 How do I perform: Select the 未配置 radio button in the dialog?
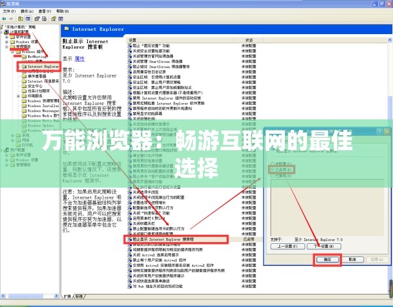point(272,163)
